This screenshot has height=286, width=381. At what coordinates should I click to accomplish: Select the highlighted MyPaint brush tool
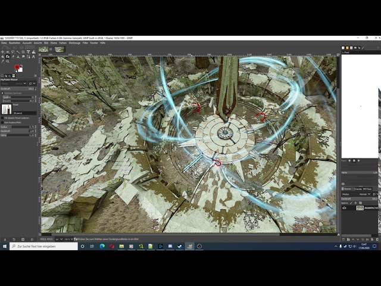coord(8,57)
